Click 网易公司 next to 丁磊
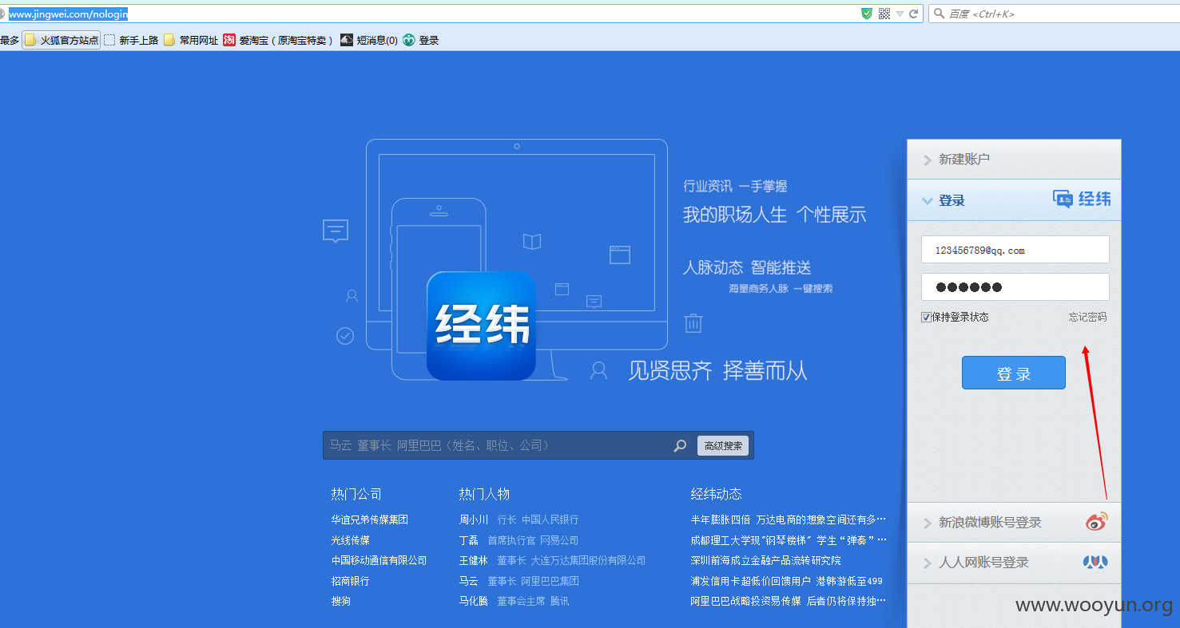 559,540
